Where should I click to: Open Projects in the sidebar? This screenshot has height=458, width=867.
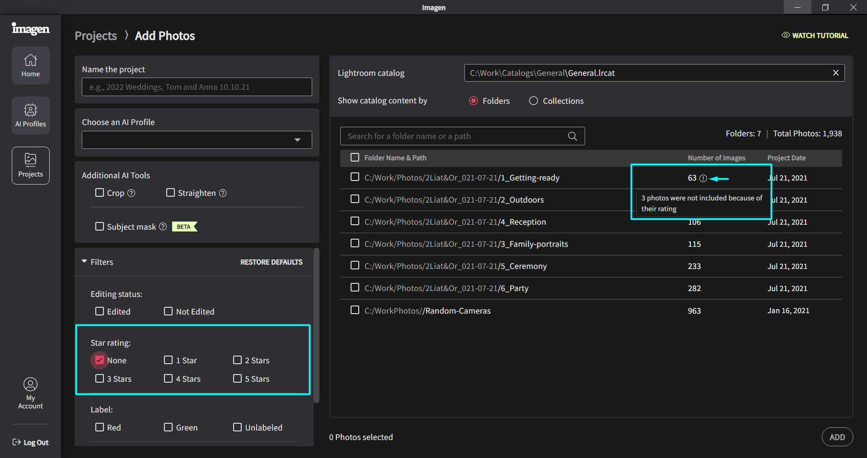tap(31, 166)
